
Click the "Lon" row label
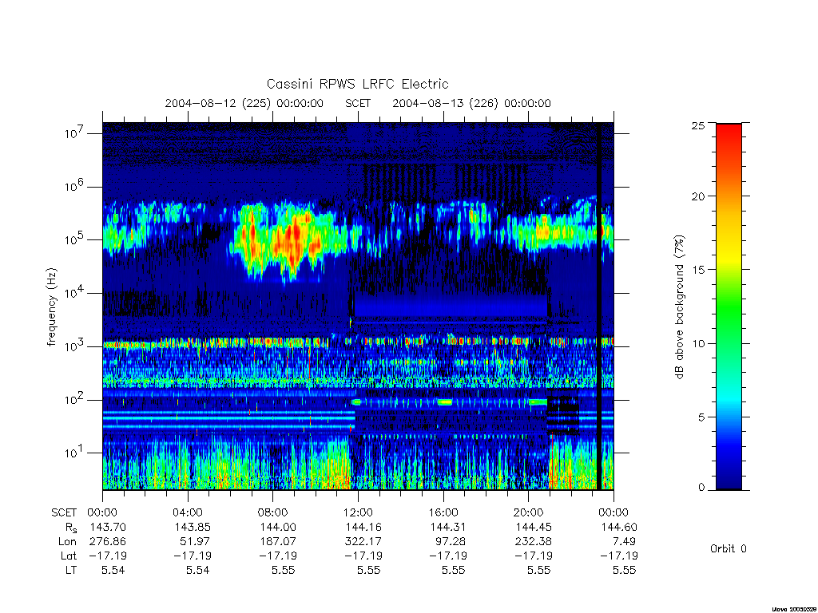pyautogui.click(x=67, y=542)
